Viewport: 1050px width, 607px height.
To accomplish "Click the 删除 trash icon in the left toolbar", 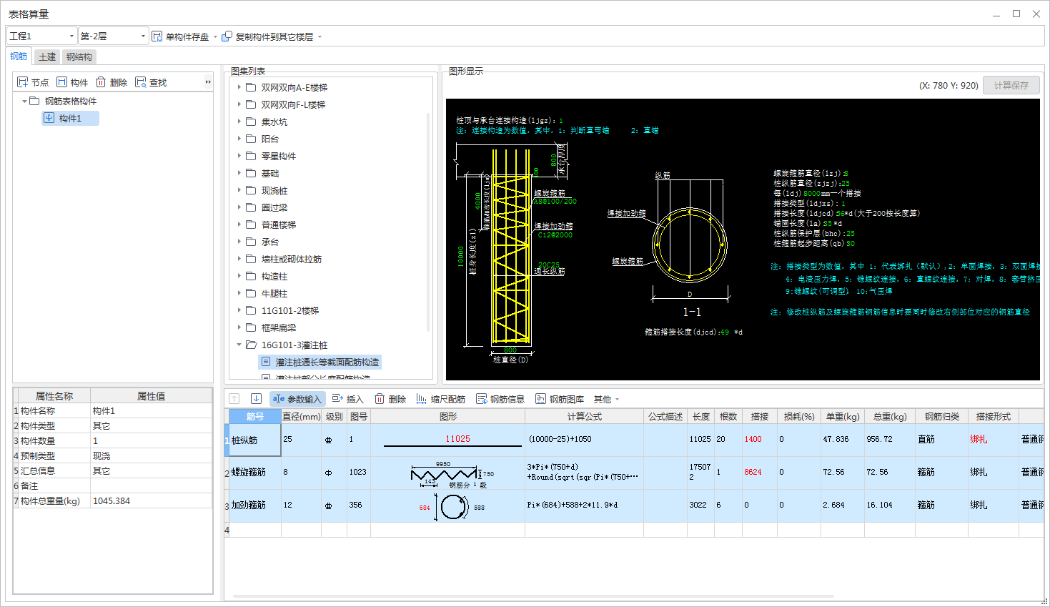I will pyautogui.click(x=101, y=82).
